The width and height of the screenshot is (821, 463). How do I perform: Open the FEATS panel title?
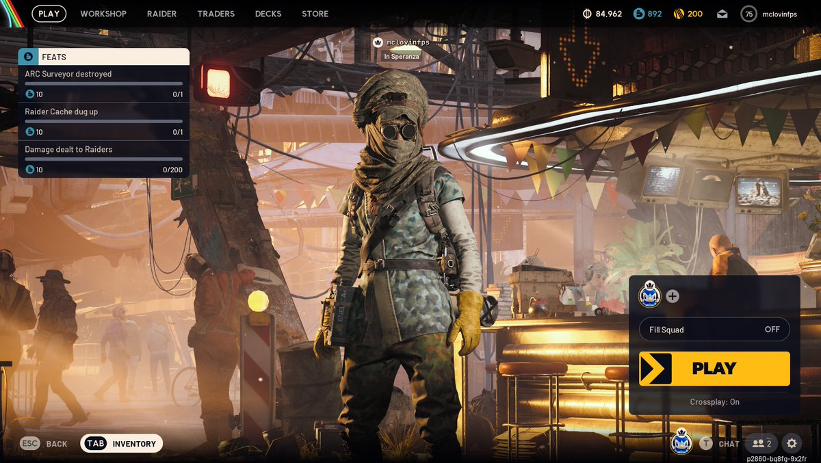(x=54, y=57)
